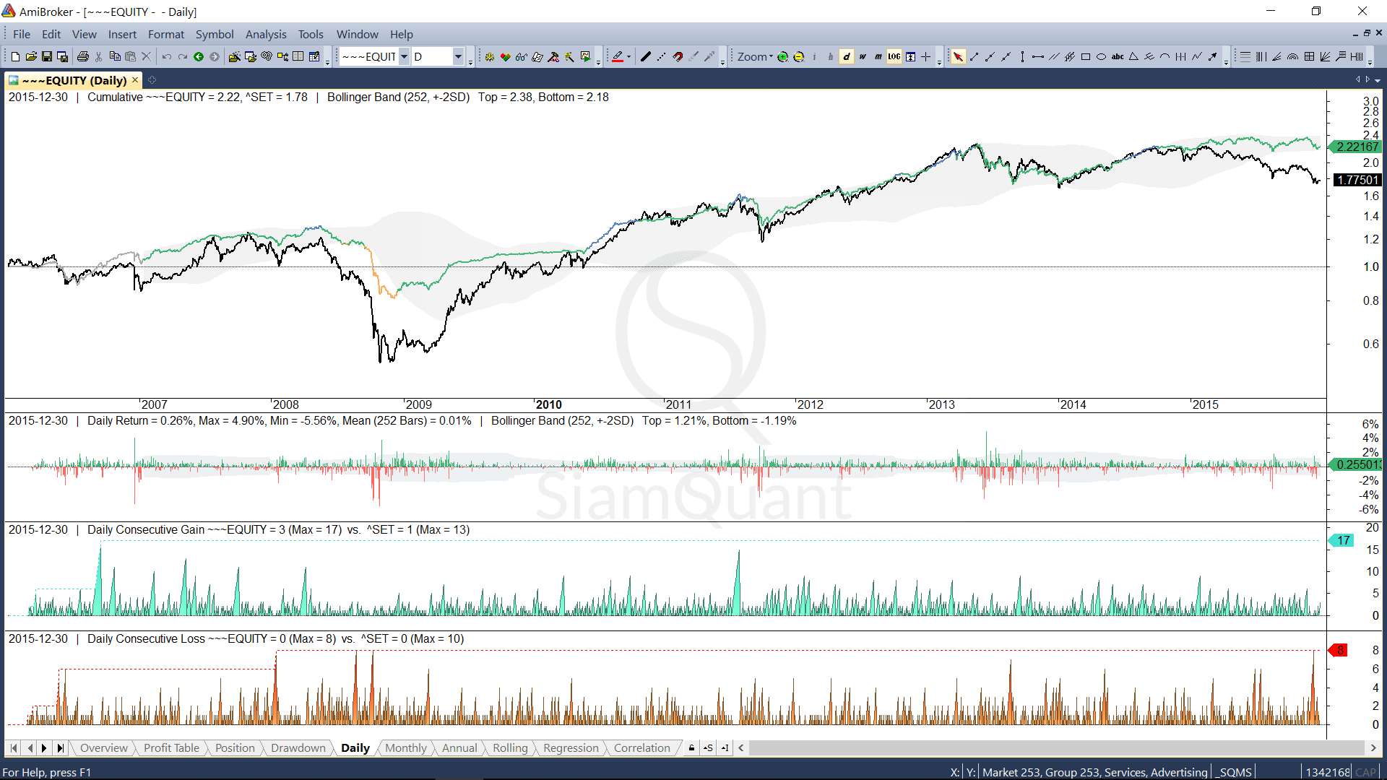
Task: Select the triangle drawing tool
Action: [1133, 57]
